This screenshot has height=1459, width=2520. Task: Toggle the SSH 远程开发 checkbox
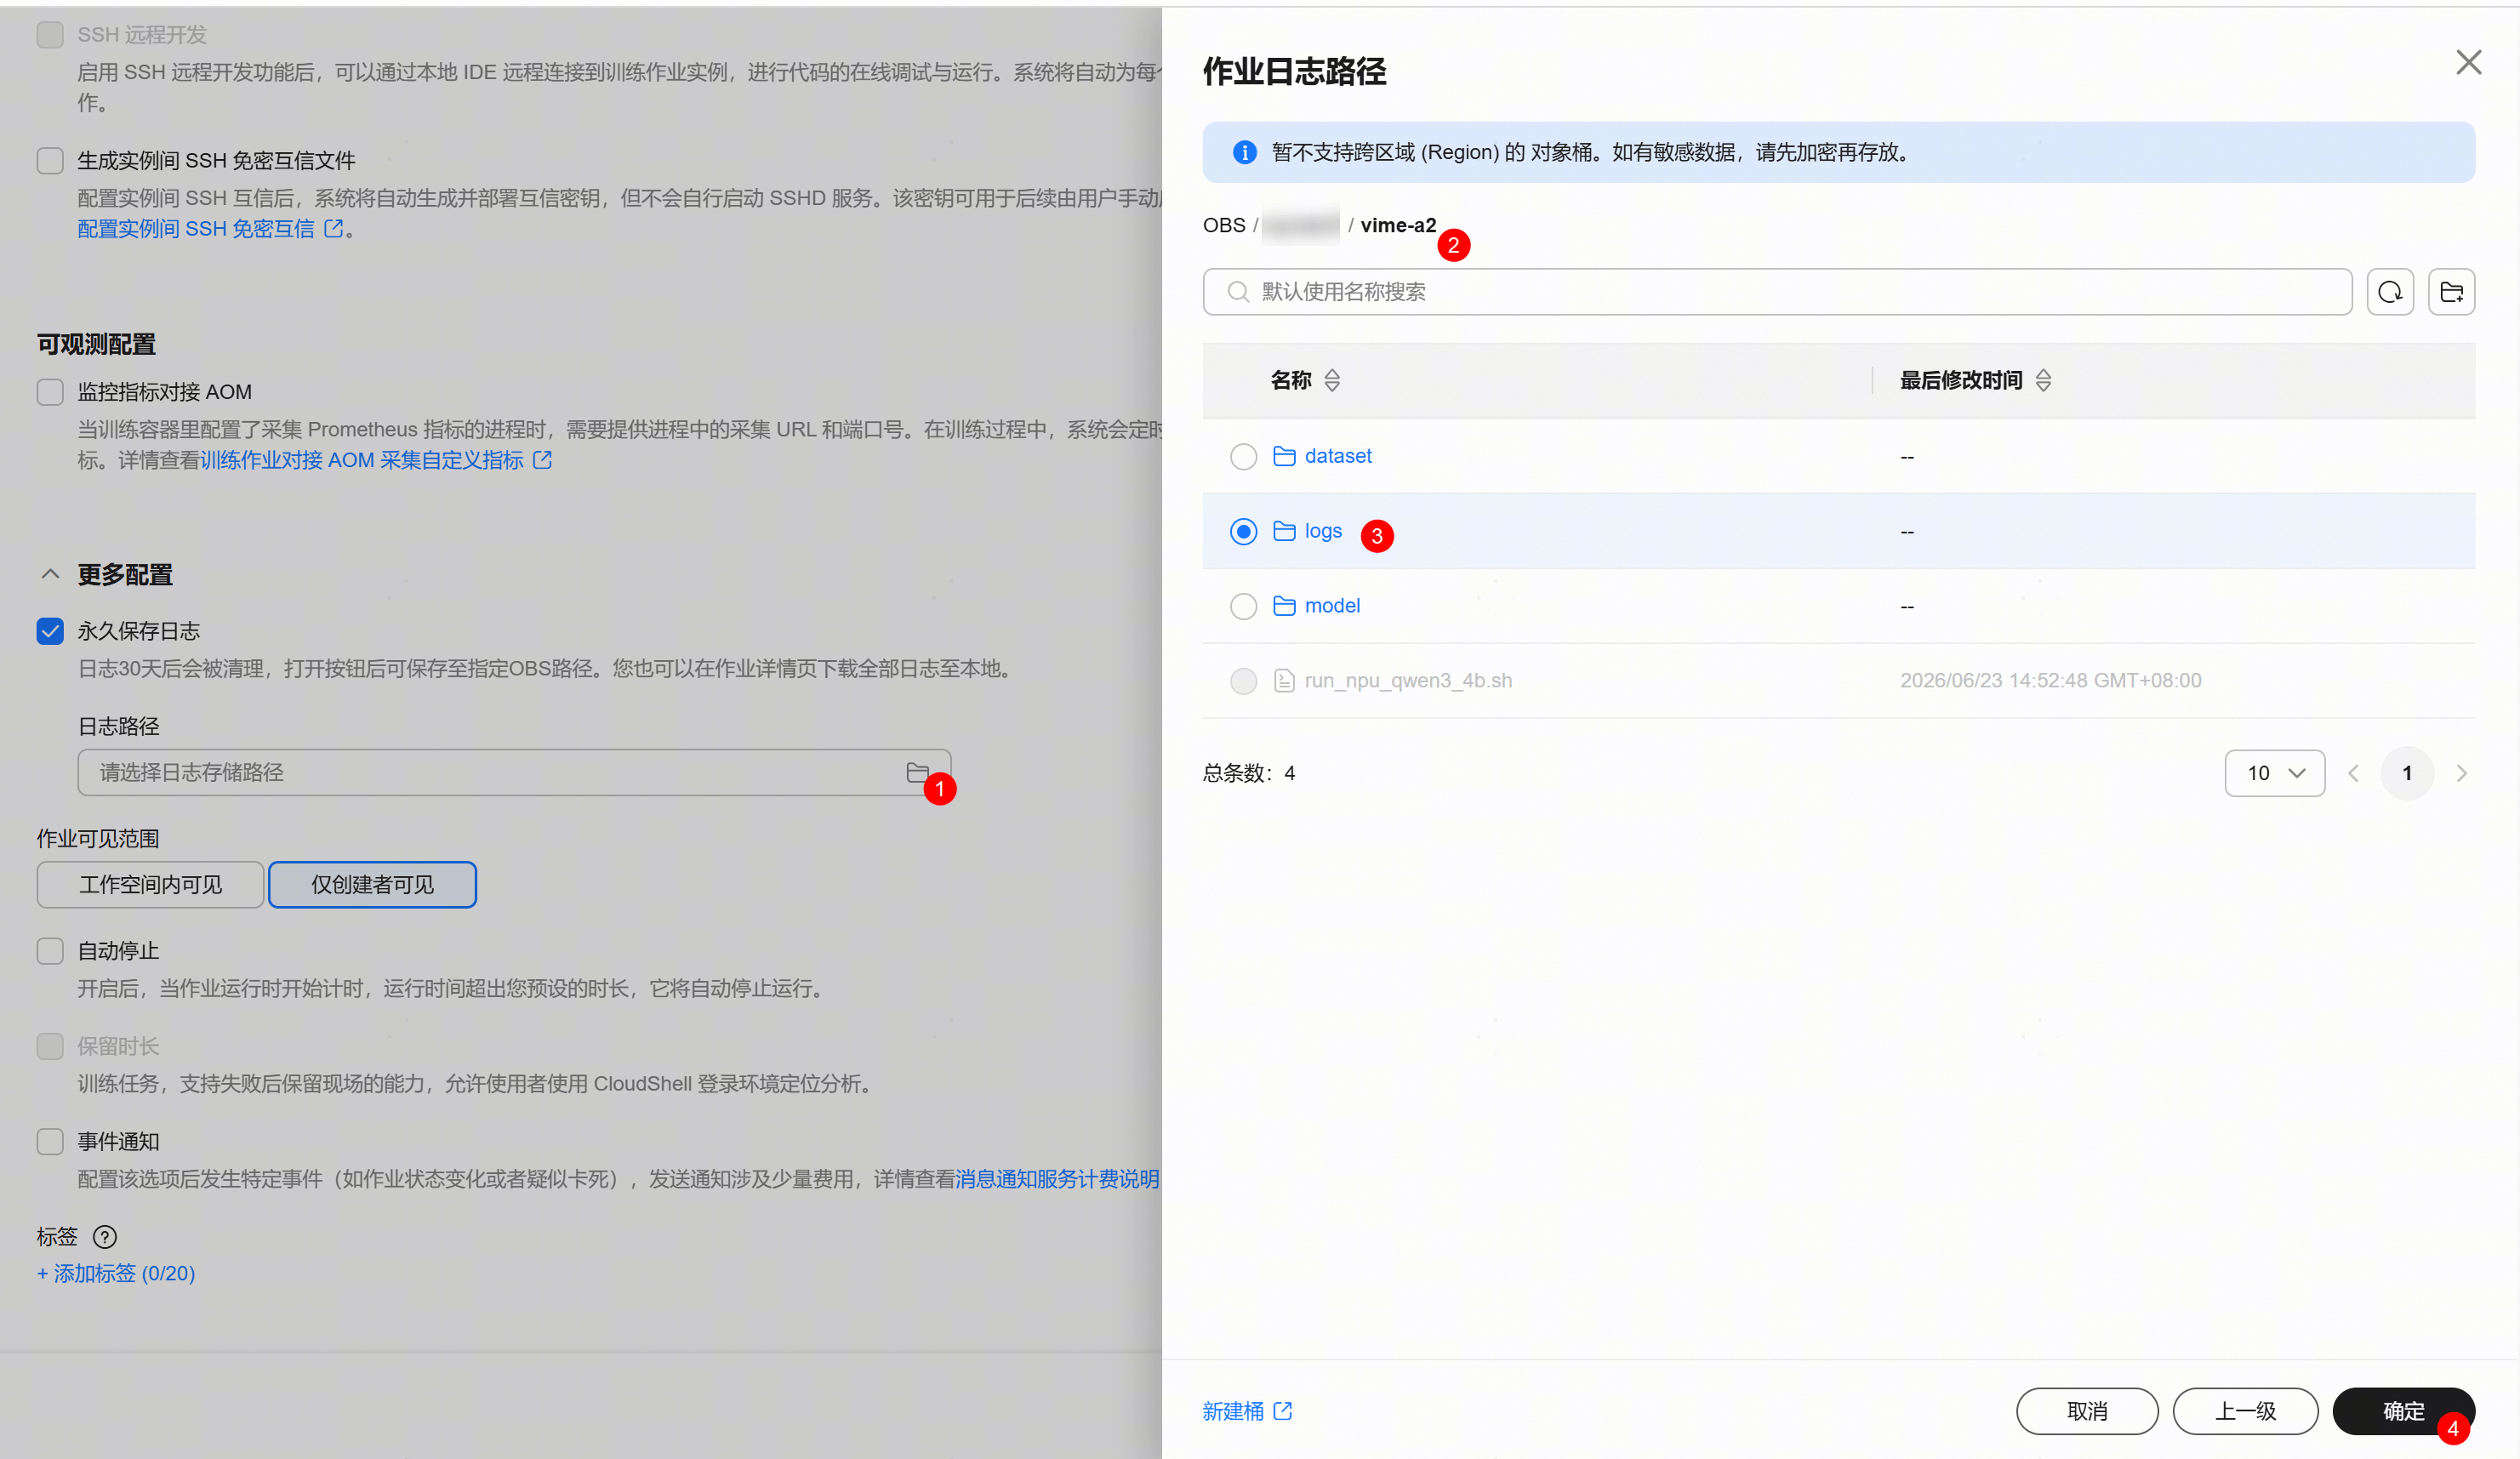[x=50, y=35]
